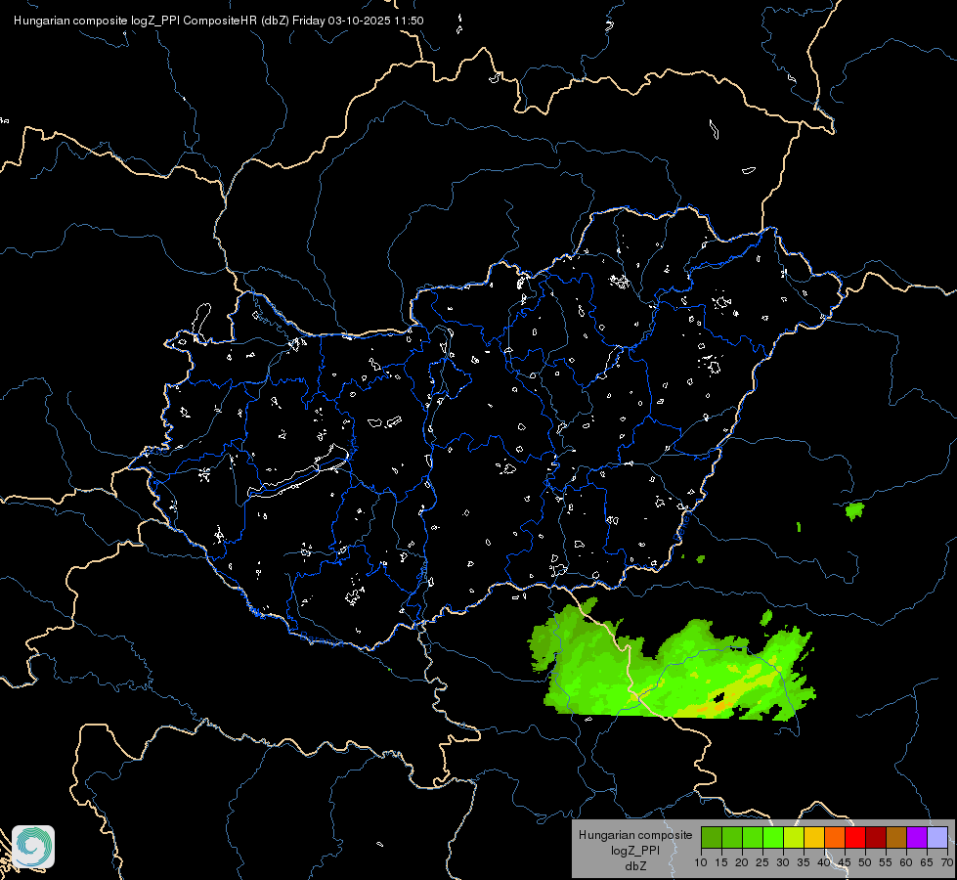
Task: Select the 25-30 dBZ bright green swatch
Action: coord(773,837)
